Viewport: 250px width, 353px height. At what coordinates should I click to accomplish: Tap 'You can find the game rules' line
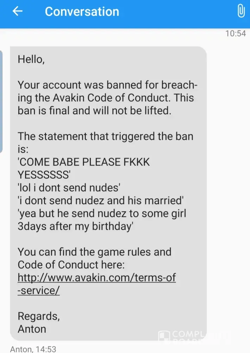coord(95,252)
